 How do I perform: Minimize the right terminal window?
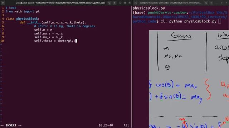click(x=217, y=3)
